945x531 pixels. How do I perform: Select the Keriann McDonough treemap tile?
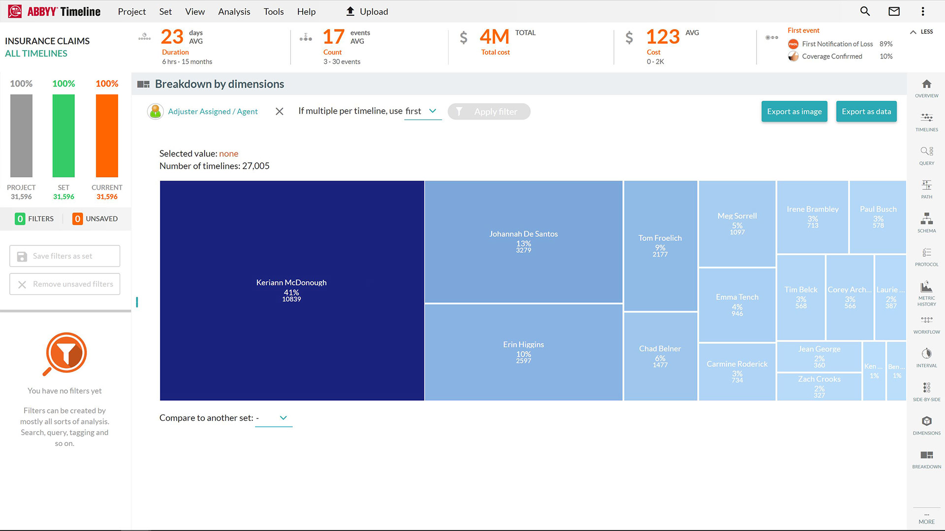point(292,291)
